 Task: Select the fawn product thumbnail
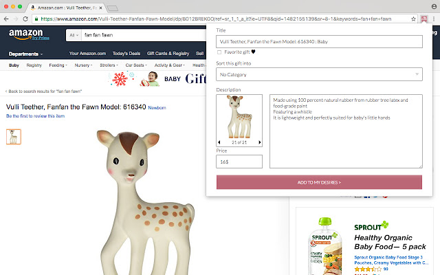[x=14, y=137]
